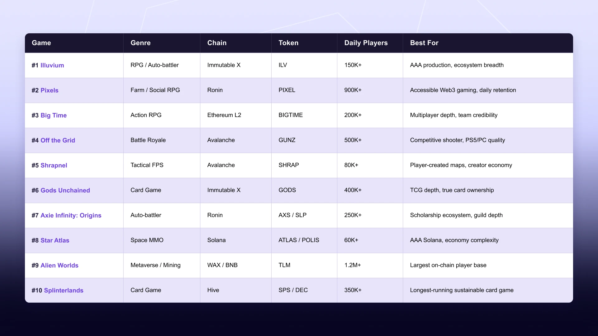This screenshot has width=598, height=336.
Task: Select the 60K+ daily players value
Action: 351,240
